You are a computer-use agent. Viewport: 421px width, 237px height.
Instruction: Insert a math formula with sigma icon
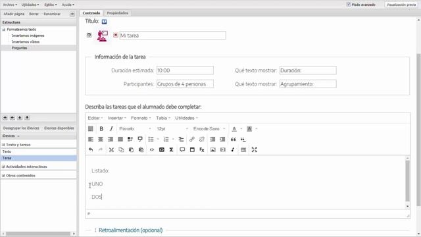click(x=171, y=149)
